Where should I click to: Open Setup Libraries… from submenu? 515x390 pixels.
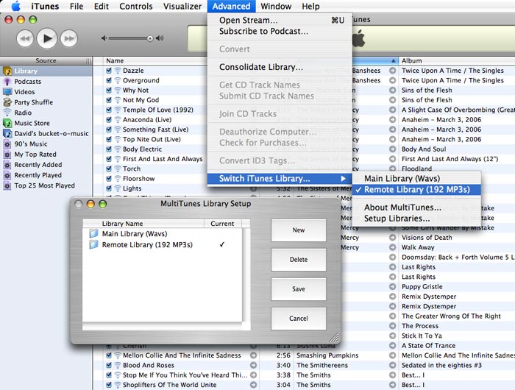click(416, 219)
